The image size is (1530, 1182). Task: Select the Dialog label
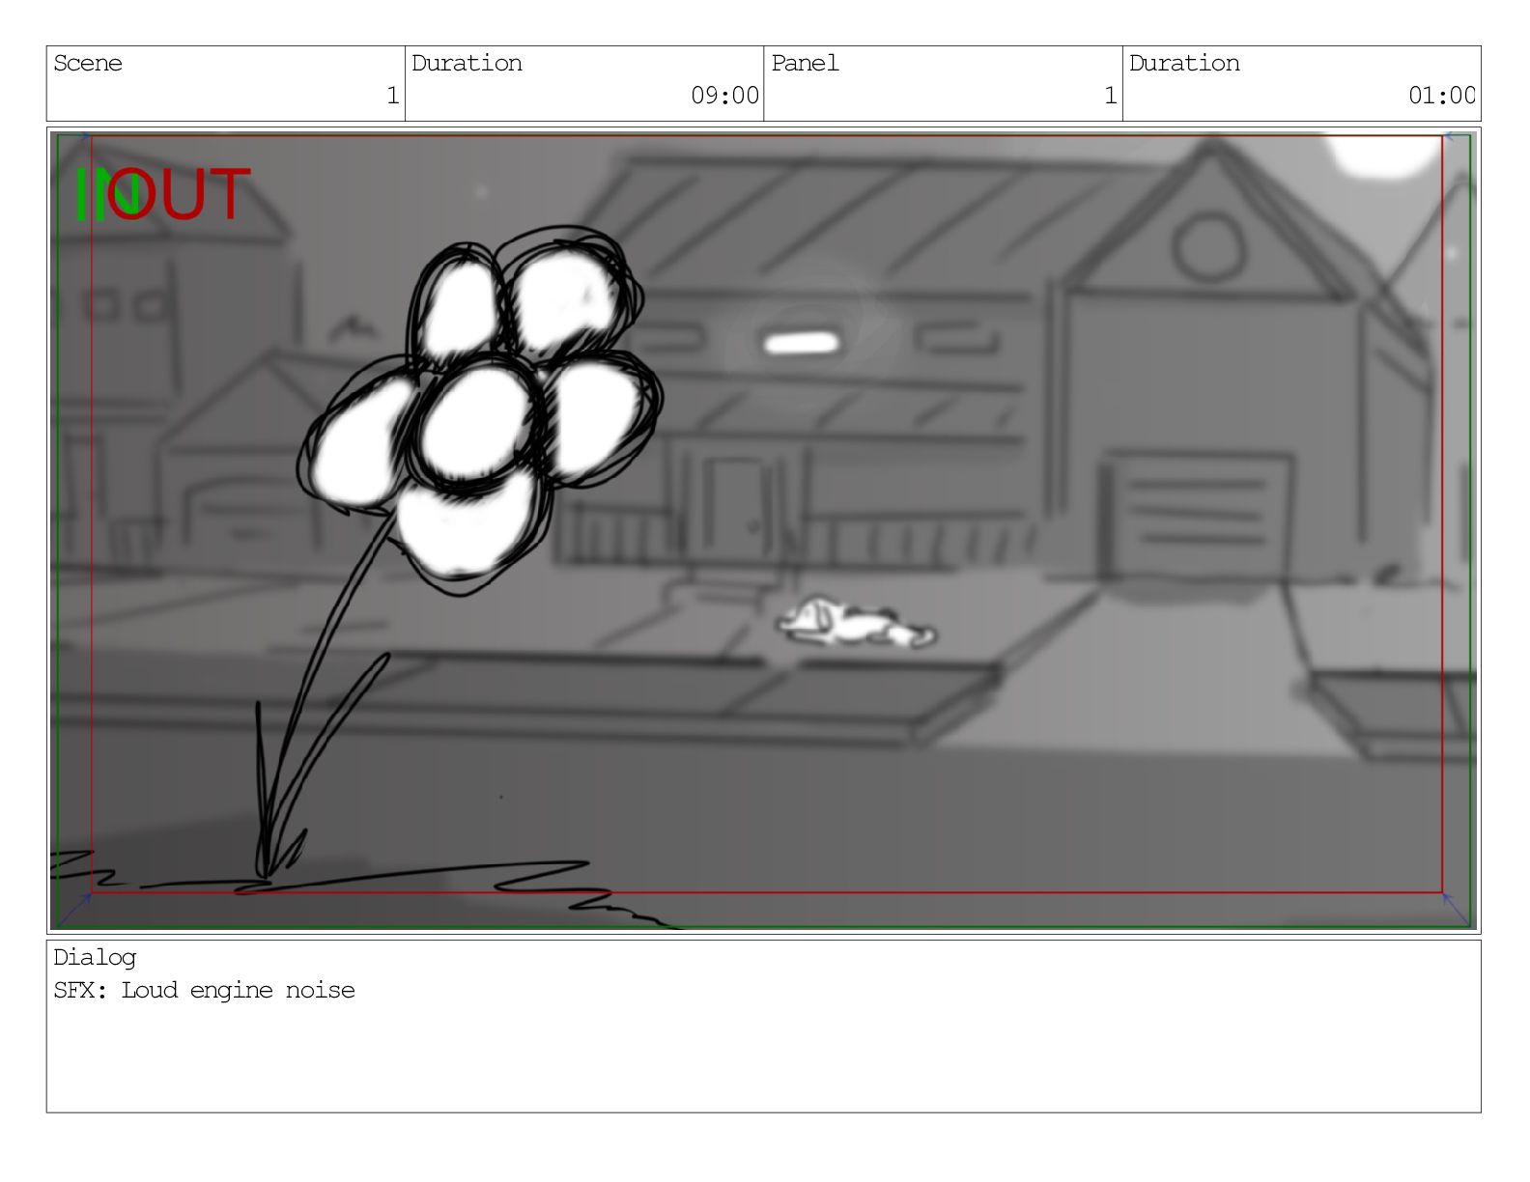point(95,958)
